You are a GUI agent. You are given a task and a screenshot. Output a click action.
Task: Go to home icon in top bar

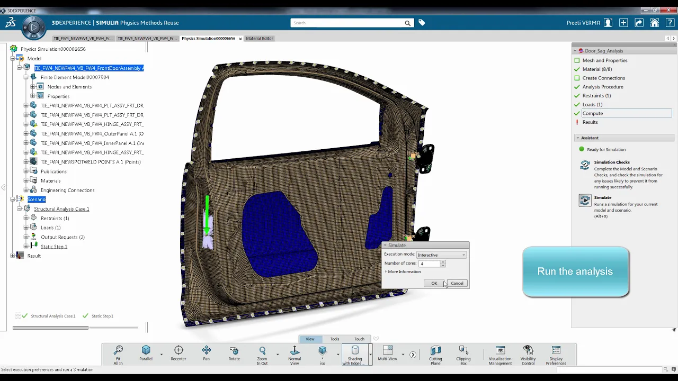(x=655, y=23)
